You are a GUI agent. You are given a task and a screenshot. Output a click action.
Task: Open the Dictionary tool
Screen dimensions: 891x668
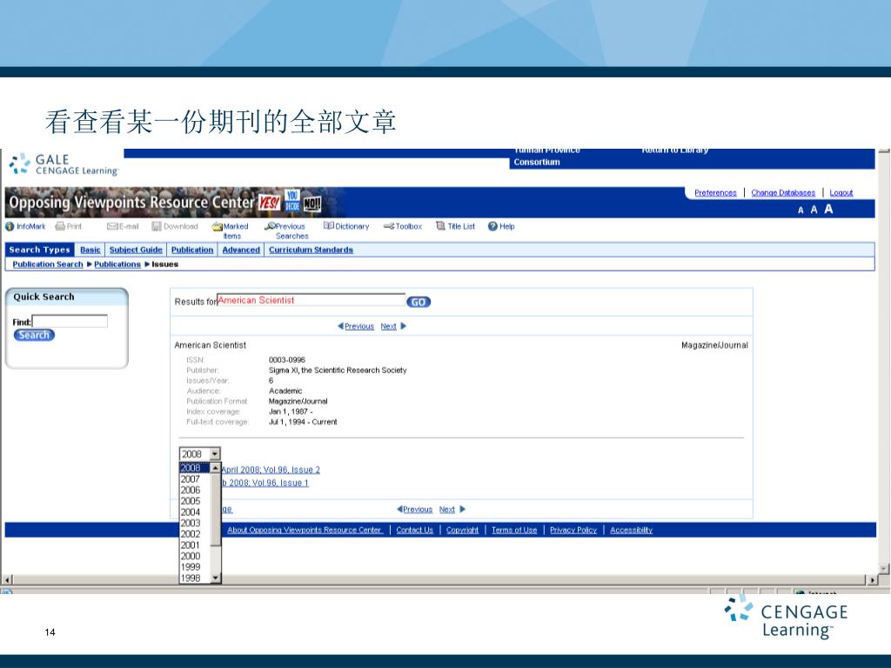point(346,226)
